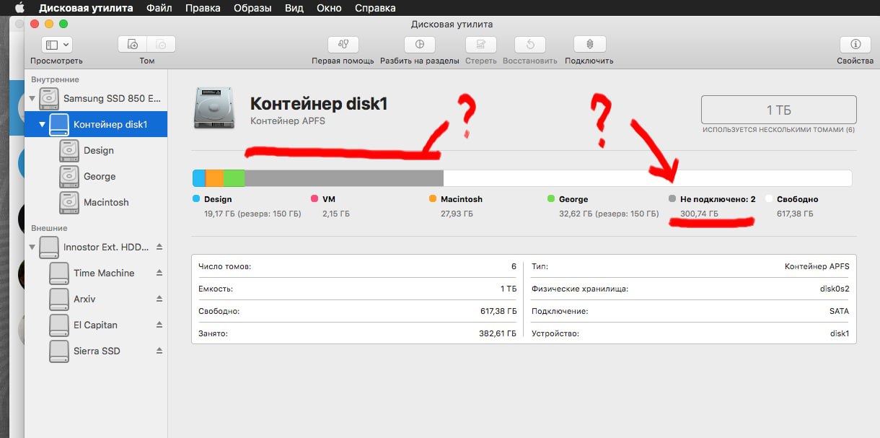The width and height of the screenshot is (880, 438).
Task: Open the Вид menu
Action: 295,8
